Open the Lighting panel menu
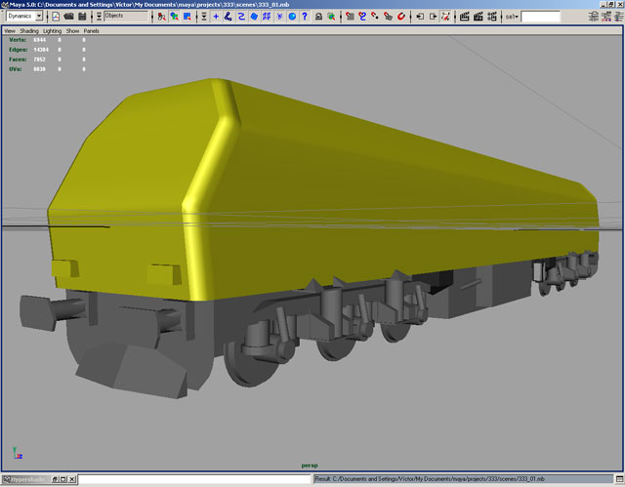Screen dimensions: 625x487 point(52,31)
